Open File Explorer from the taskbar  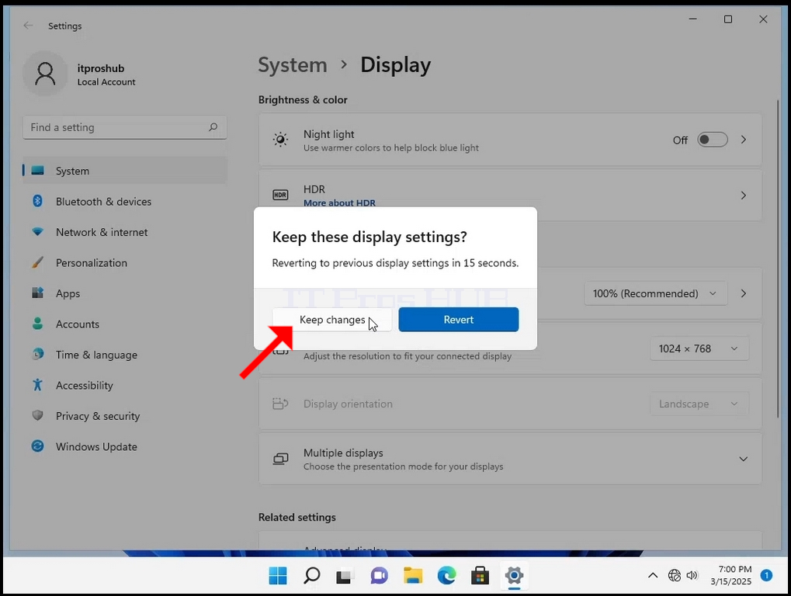pyautogui.click(x=413, y=575)
